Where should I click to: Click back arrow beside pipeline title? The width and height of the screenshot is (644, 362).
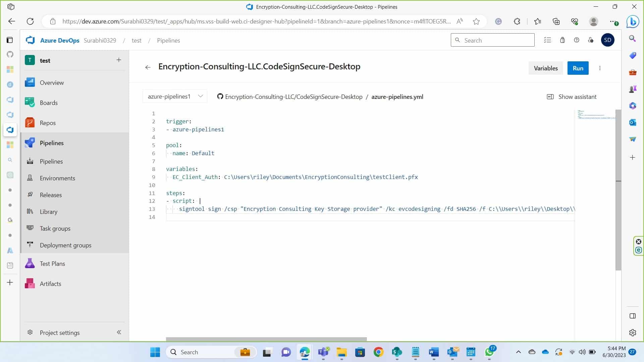point(148,67)
